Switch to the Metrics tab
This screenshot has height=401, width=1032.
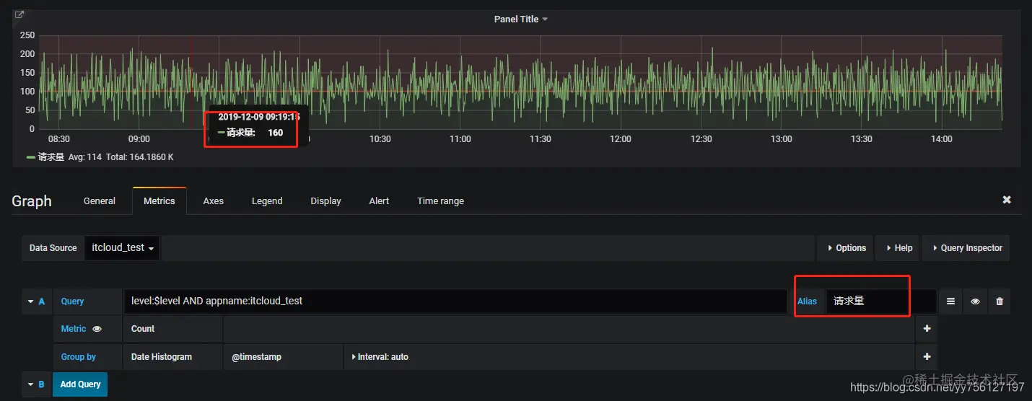pyautogui.click(x=159, y=201)
